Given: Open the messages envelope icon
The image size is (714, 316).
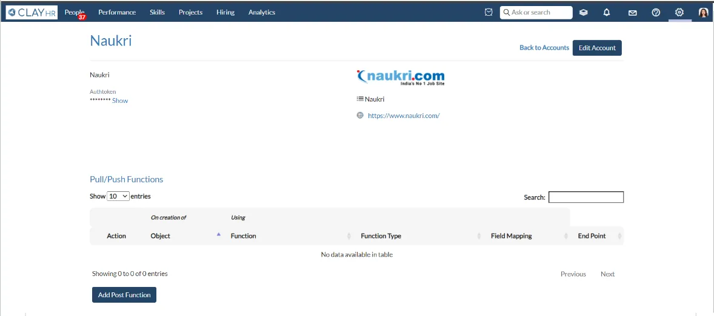Looking at the screenshot, I should (633, 13).
